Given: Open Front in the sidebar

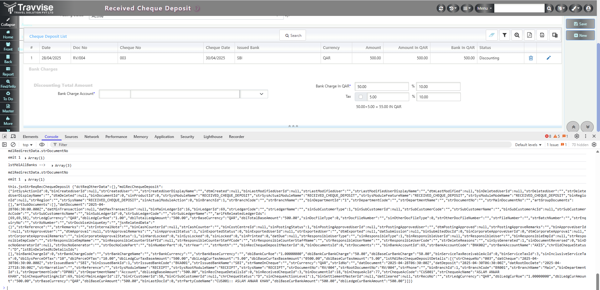Looking at the screenshot, I should pos(8,47).
